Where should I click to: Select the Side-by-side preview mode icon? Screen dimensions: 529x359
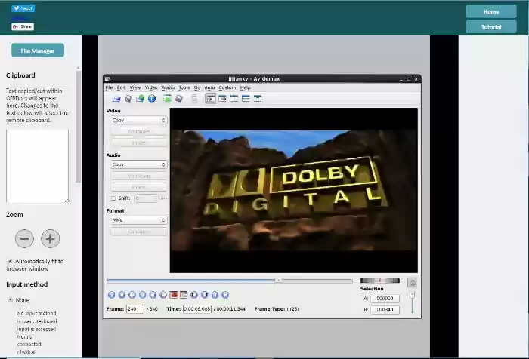(234, 99)
